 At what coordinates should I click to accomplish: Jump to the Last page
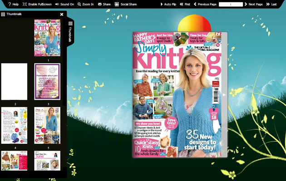click(x=271, y=4)
